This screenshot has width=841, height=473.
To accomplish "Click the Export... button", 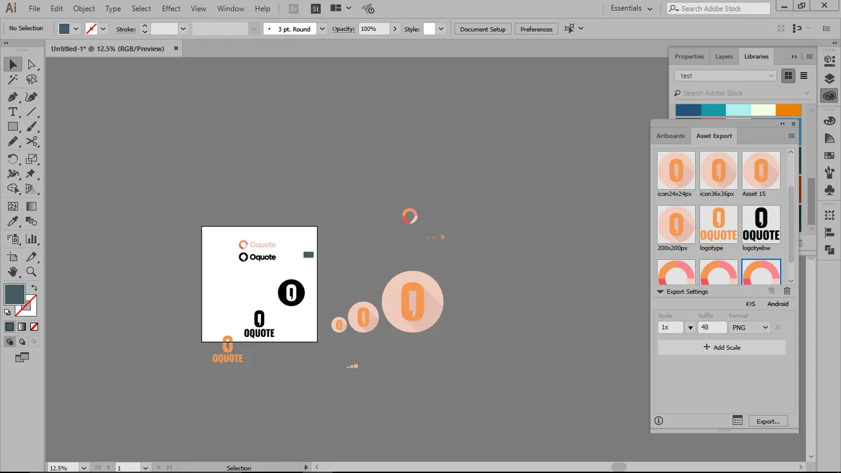I will click(x=767, y=421).
